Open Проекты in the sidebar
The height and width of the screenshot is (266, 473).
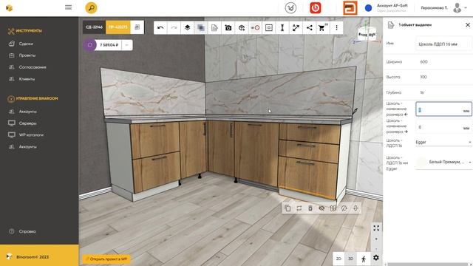coord(27,55)
